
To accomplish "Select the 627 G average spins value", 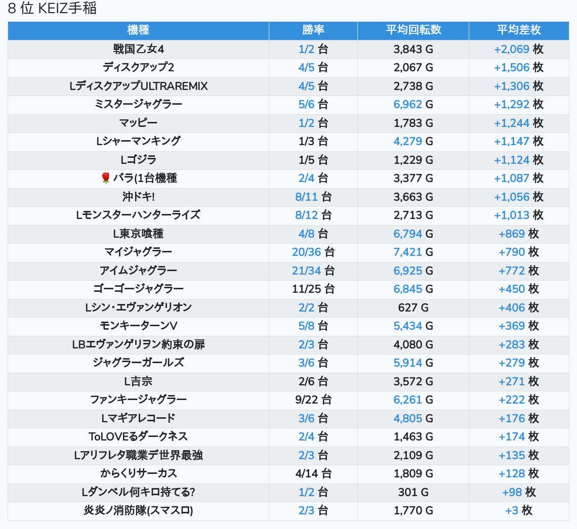I will [x=413, y=307].
